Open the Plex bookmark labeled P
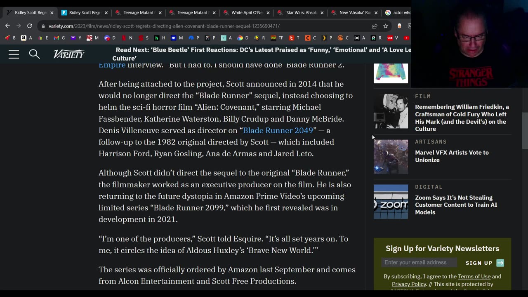This screenshot has height=297, width=528. (328, 38)
